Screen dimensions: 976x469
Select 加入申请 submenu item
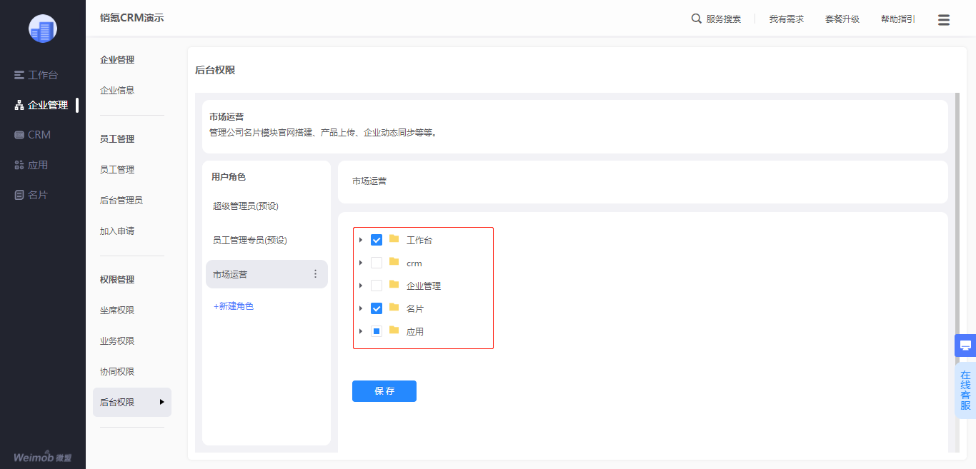(x=117, y=231)
